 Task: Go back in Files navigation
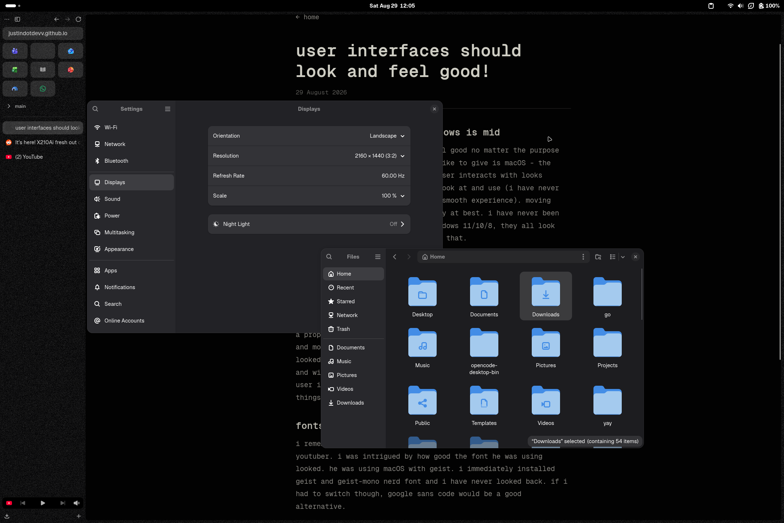click(395, 257)
